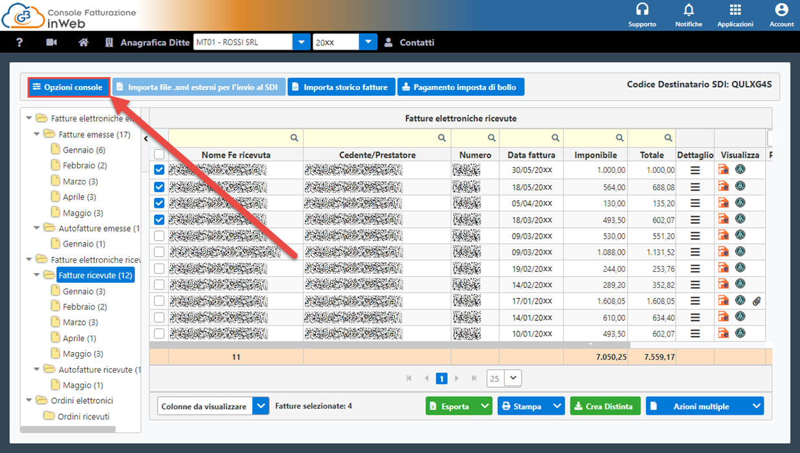This screenshot has height=453, width=800.
Task: Click the search icon above Numero column
Action: (x=491, y=138)
